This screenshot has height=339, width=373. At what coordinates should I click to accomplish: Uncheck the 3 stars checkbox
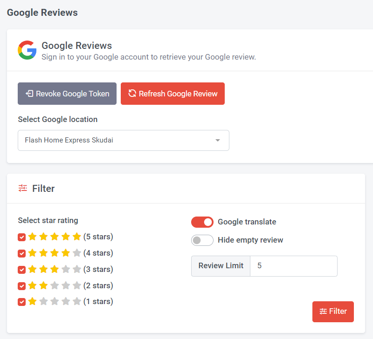(x=21, y=270)
